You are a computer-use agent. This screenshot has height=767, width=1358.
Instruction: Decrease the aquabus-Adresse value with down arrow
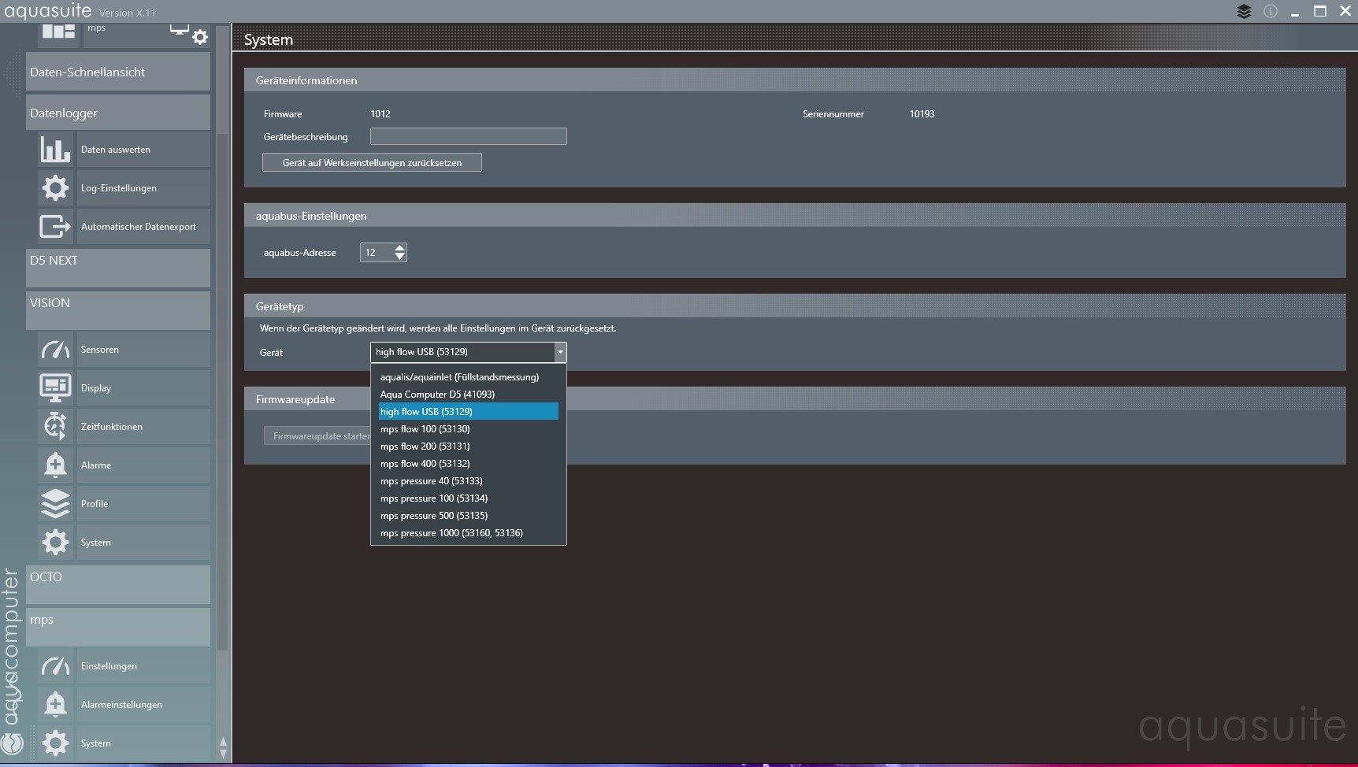click(400, 257)
